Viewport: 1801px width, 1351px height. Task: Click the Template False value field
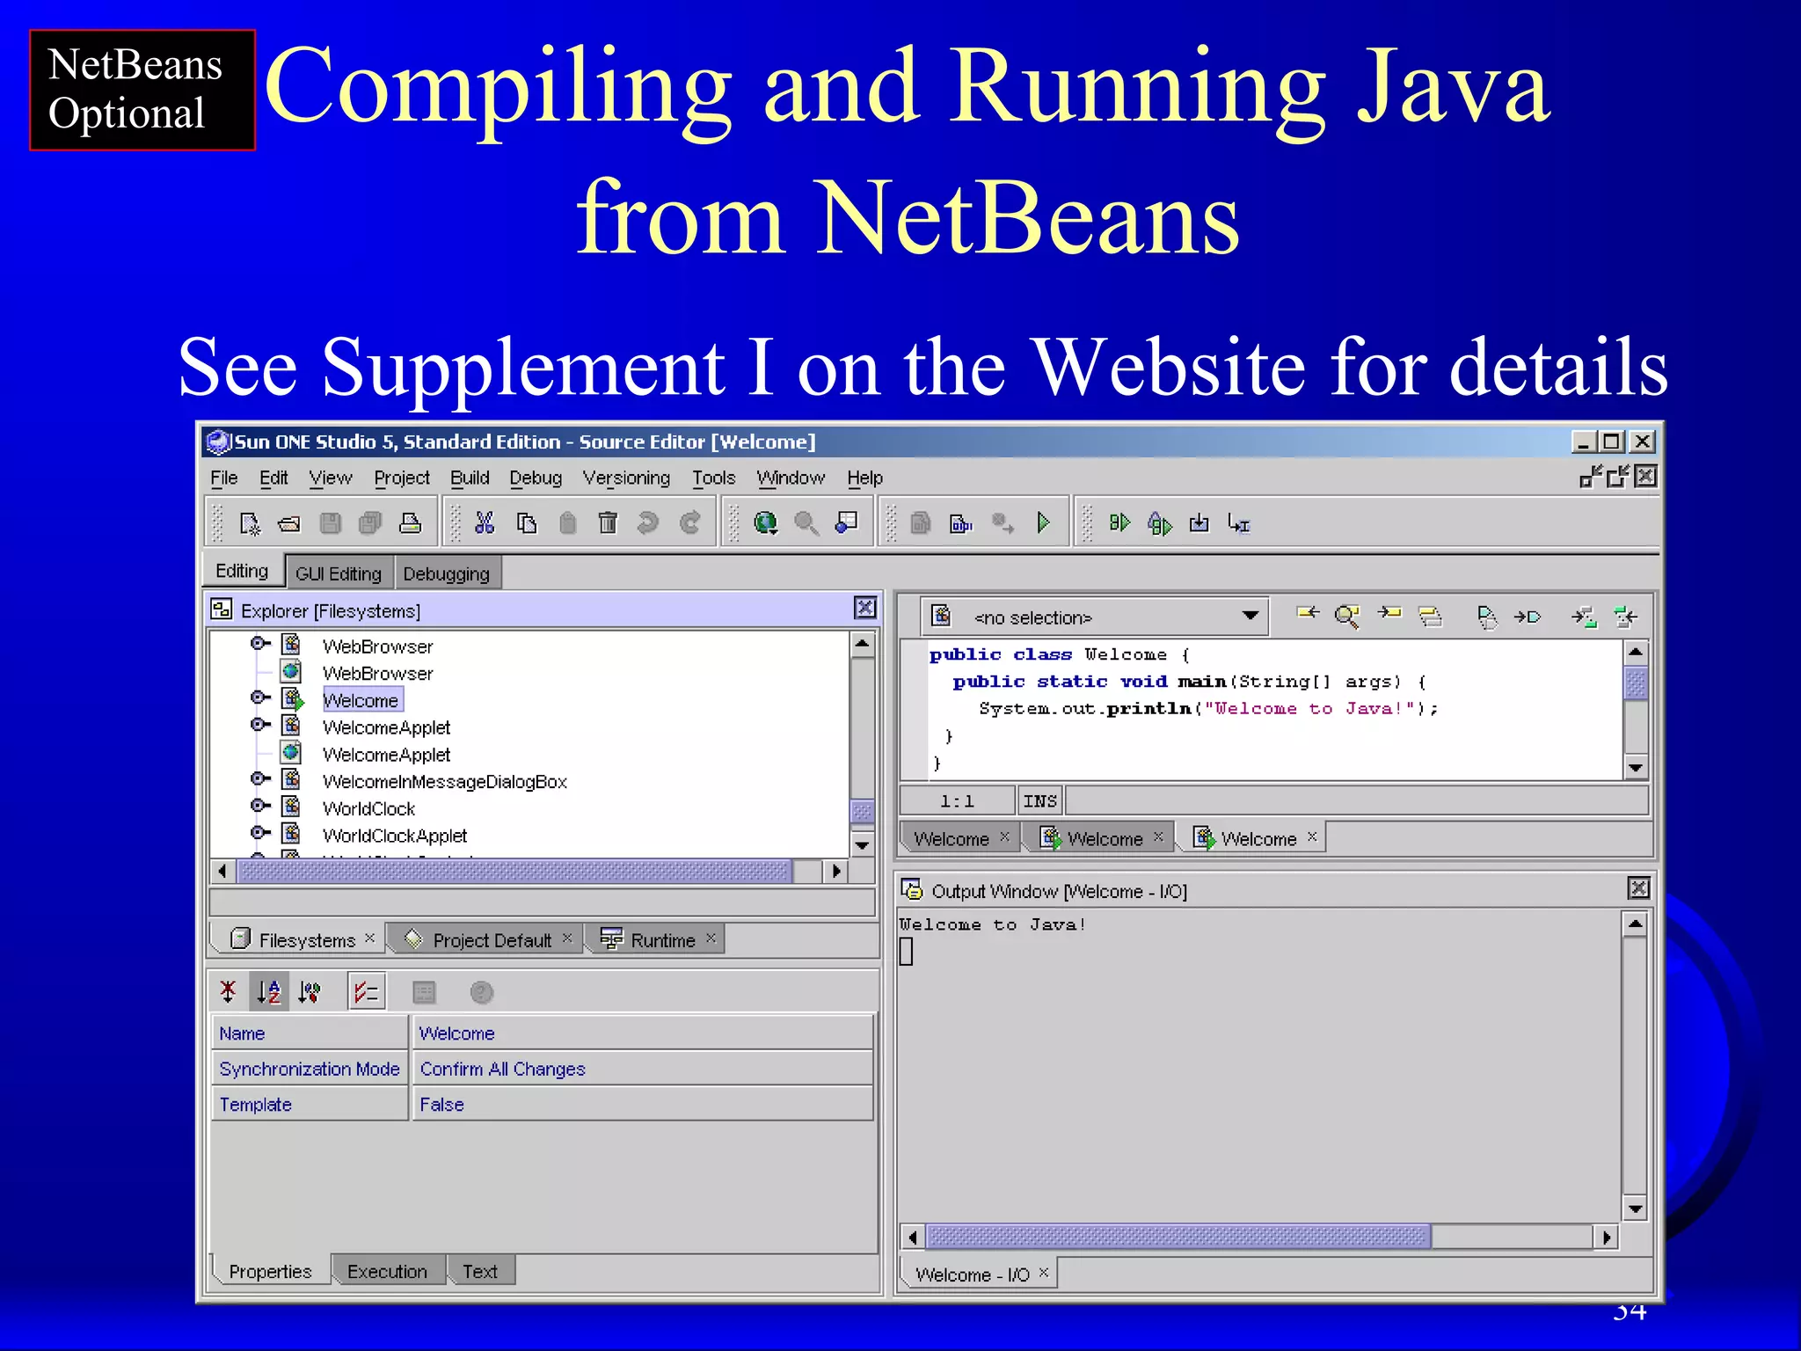tap(642, 1104)
